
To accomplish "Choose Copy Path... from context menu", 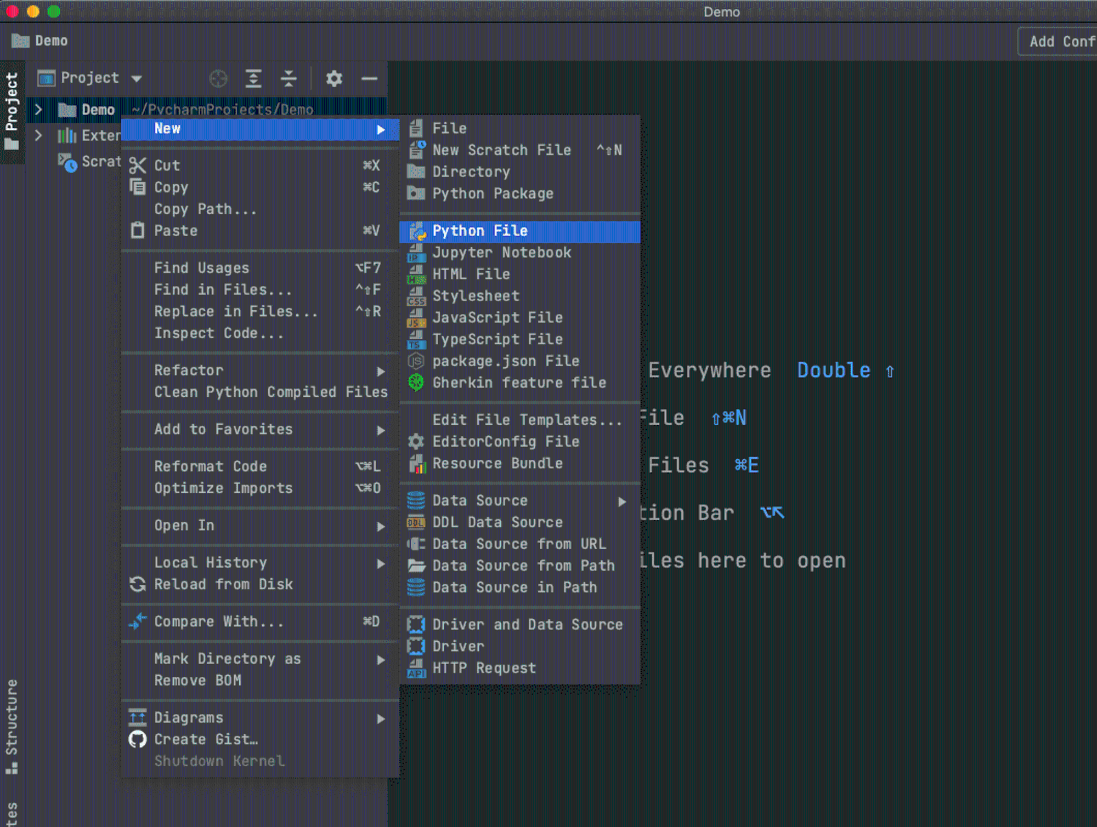I will point(260,209).
